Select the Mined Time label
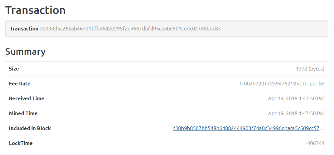334x155 pixels. click(x=23, y=113)
